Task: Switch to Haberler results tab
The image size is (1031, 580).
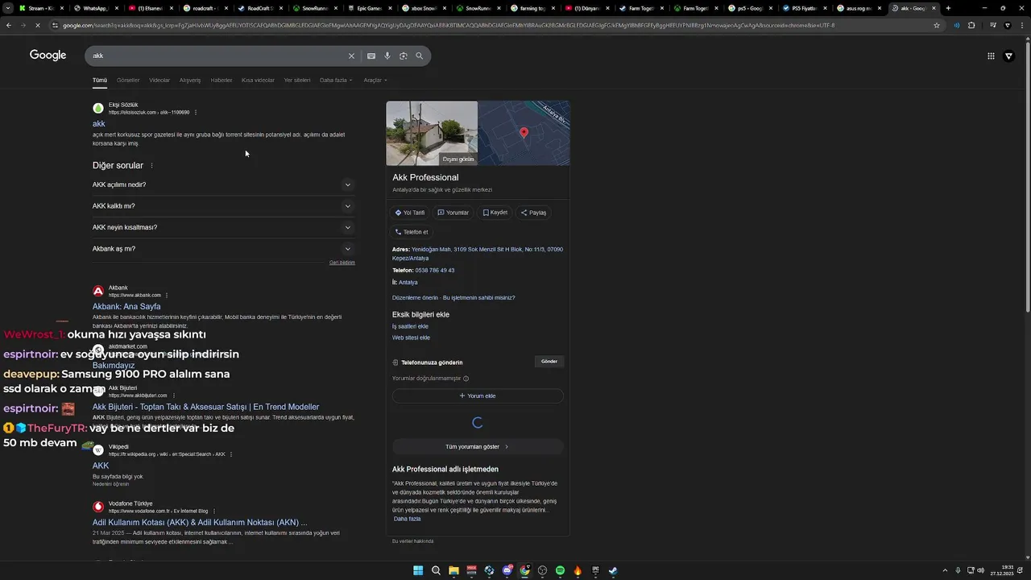Action: click(222, 80)
